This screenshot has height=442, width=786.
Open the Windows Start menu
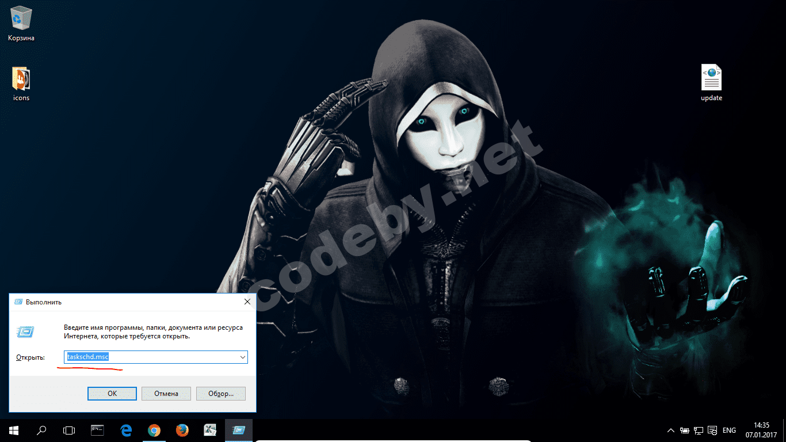(x=13, y=430)
